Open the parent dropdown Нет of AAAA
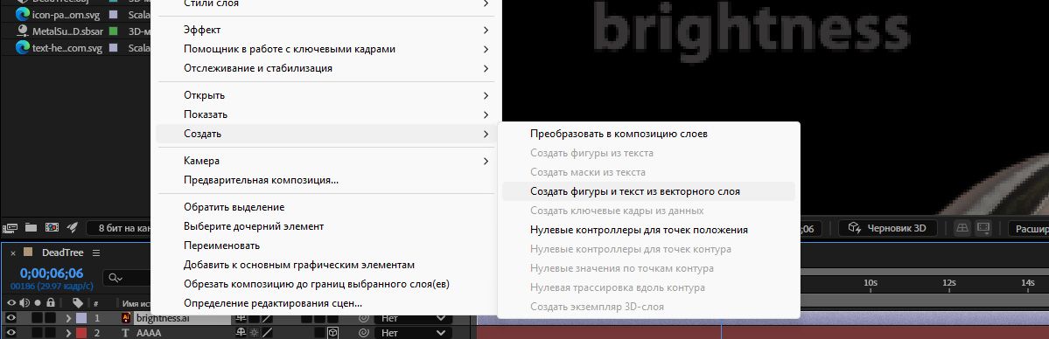The image size is (1049, 339). click(x=413, y=332)
